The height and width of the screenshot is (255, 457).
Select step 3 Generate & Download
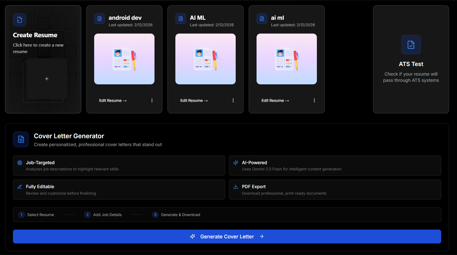176,215
